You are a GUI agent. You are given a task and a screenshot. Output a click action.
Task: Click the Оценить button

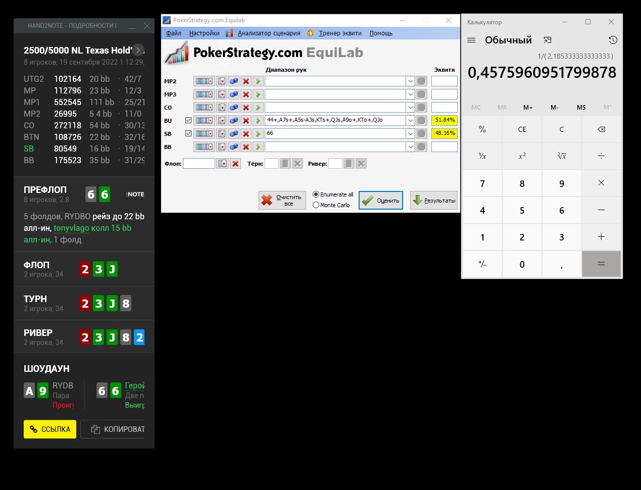(381, 201)
